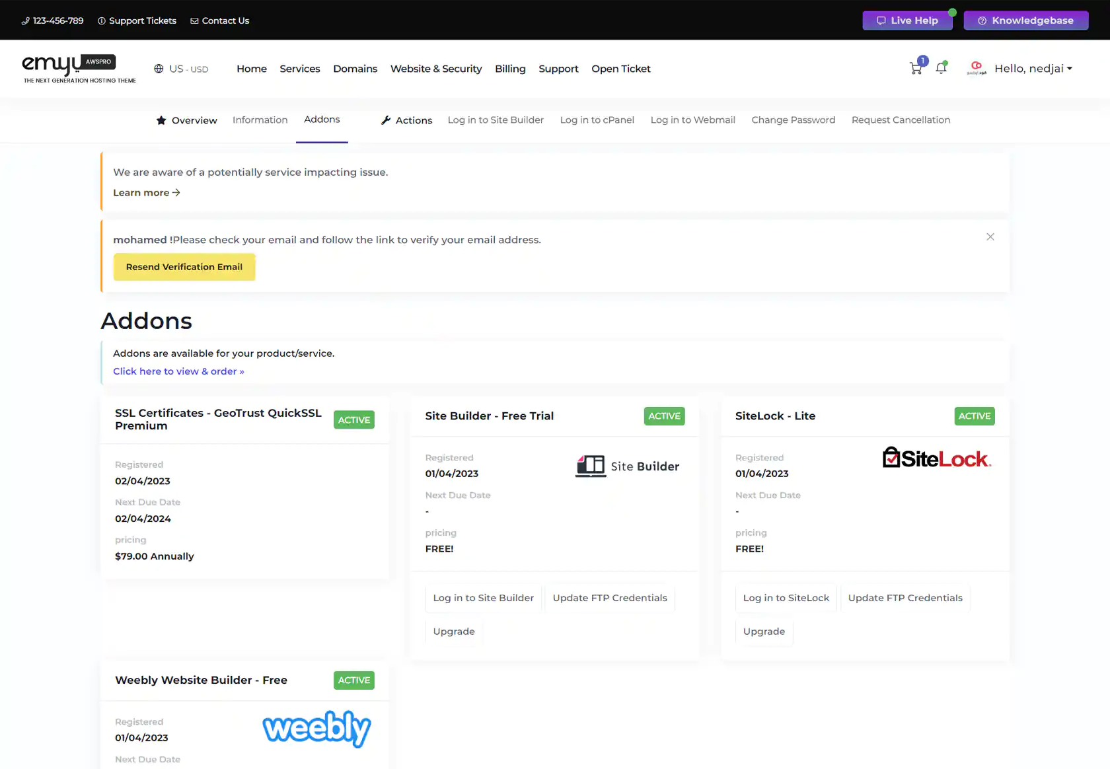Select the Addons tab
The width and height of the screenshot is (1110, 769).
(x=322, y=119)
